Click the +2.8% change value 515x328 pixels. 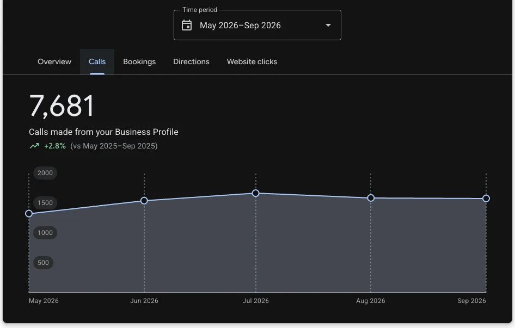[x=55, y=146]
